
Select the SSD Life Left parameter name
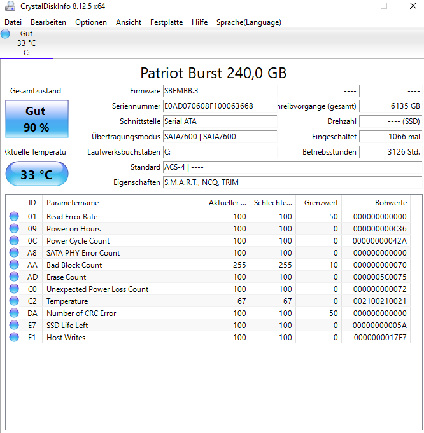click(x=67, y=326)
